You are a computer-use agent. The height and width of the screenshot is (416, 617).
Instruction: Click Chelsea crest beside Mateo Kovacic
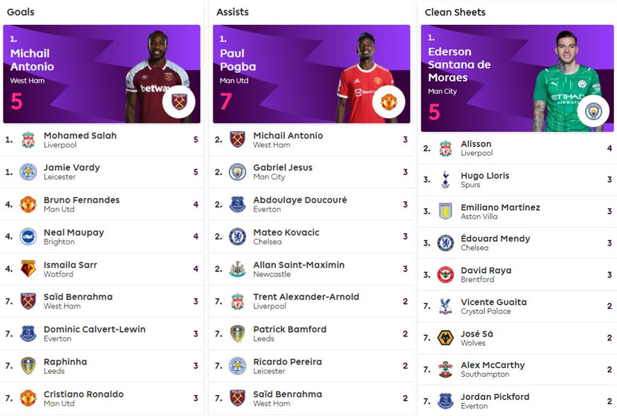pyautogui.click(x=237, y=237)
